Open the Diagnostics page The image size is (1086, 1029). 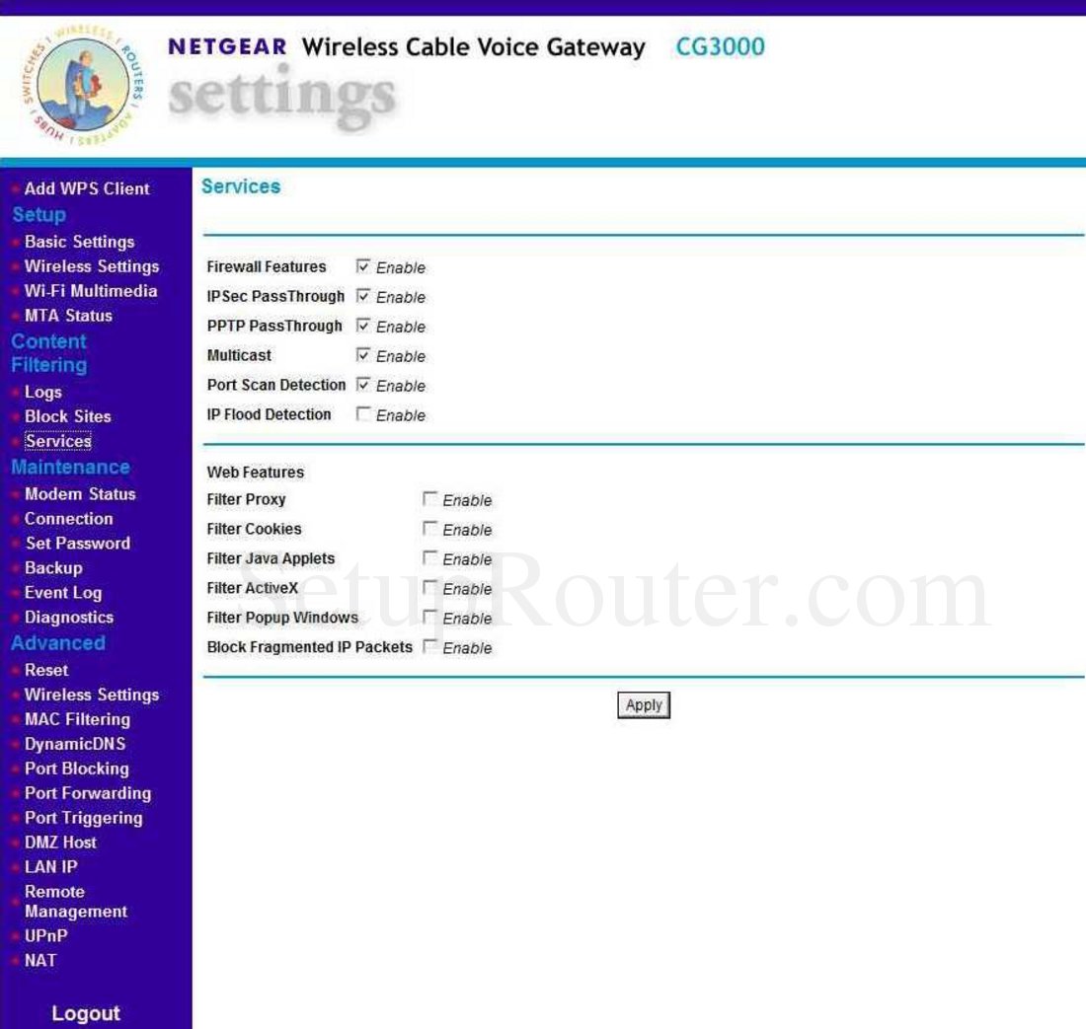click(x=68, y=618)
